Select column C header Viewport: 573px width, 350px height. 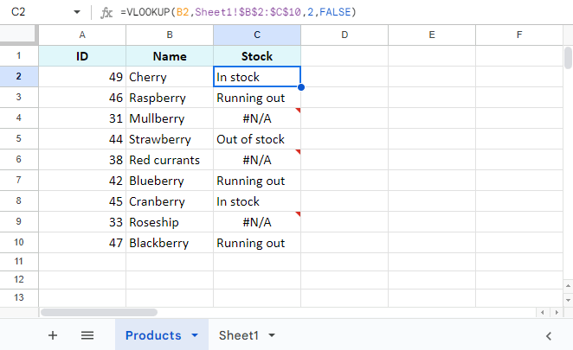[257, 35]
